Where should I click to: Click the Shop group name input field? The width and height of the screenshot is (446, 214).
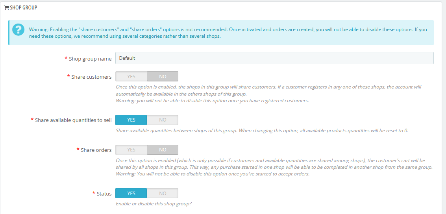tap(274, 58)
